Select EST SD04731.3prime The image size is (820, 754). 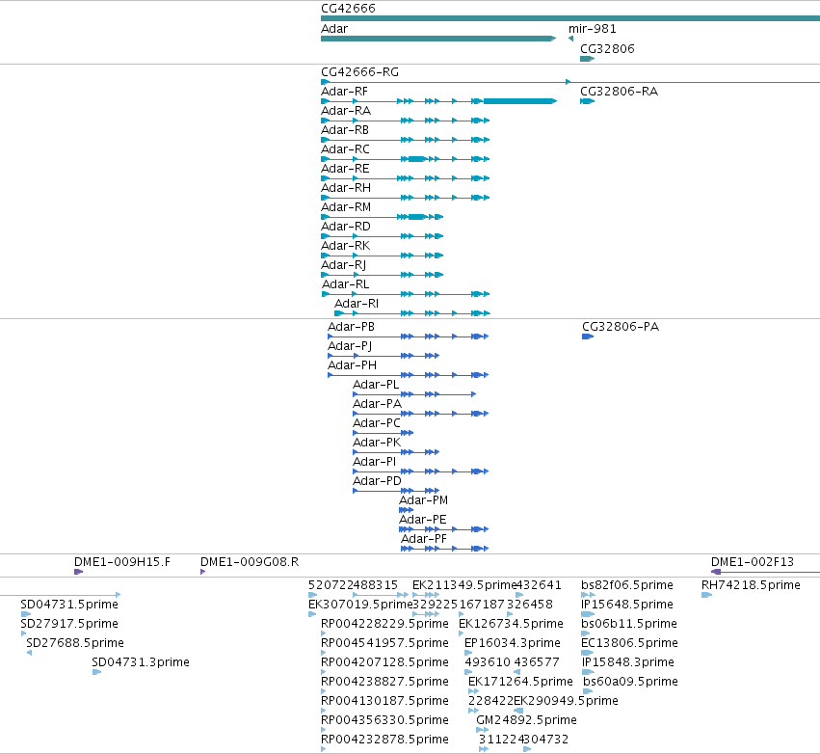click(x=140, y=663)
